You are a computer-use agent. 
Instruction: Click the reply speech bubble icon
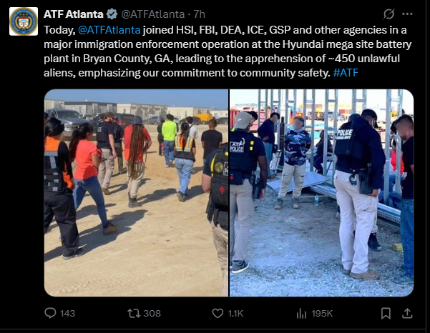[50, 313]
